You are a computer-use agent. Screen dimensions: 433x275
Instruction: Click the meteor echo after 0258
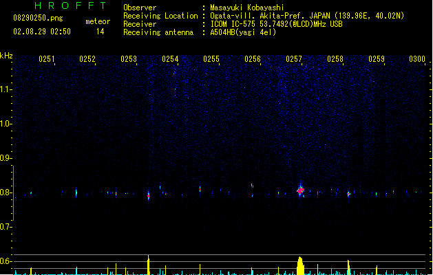[x=348, y=194]
